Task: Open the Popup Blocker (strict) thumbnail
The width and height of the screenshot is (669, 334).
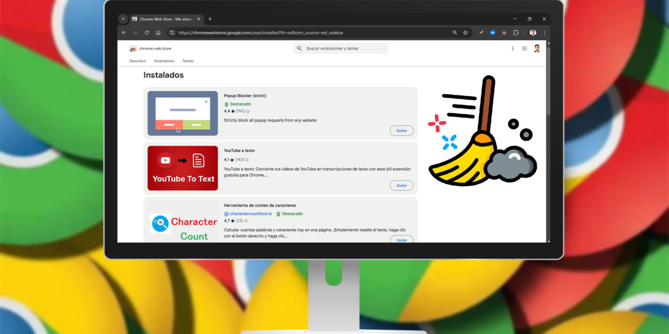Action: [182, 113]
